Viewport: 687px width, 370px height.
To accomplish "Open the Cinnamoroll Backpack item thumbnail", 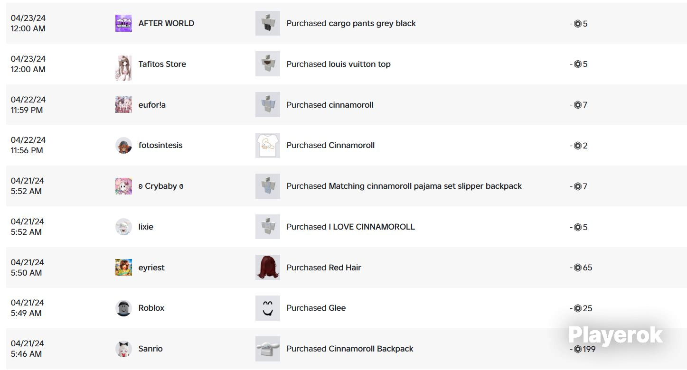I will click(x=268, y=349).
